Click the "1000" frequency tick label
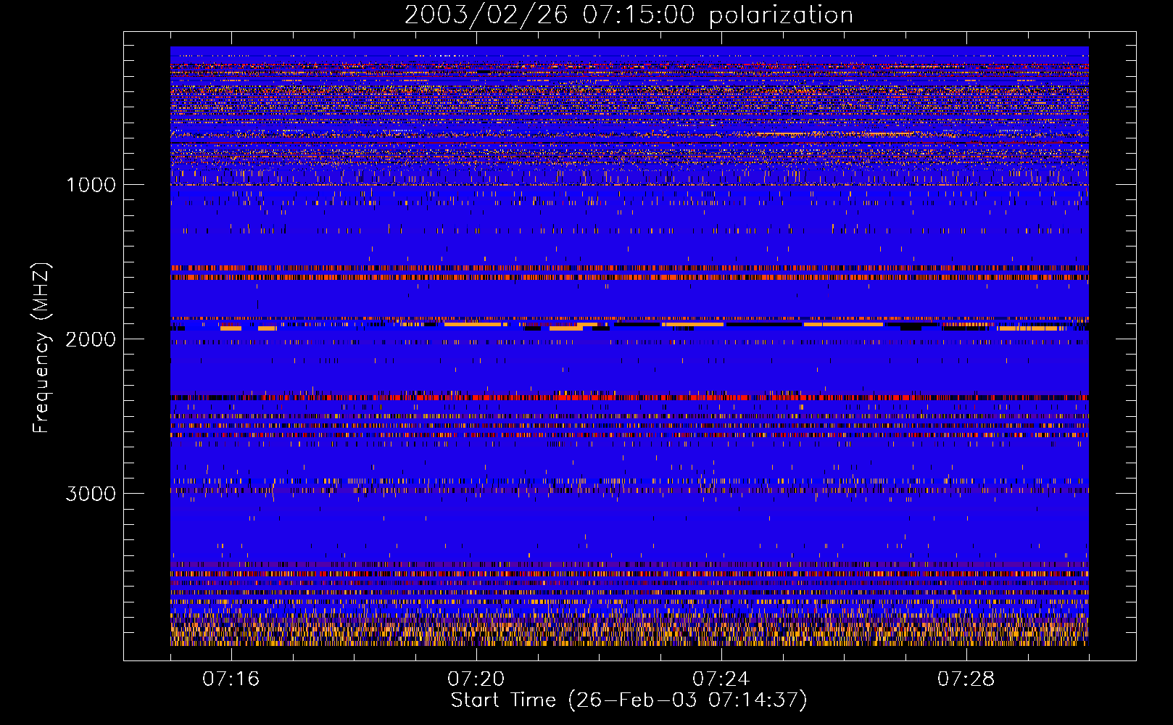 91,185
